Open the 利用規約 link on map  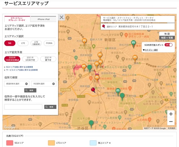point(172,128)
